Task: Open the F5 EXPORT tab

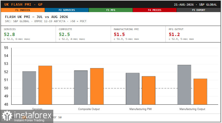Action: point(199,10)
